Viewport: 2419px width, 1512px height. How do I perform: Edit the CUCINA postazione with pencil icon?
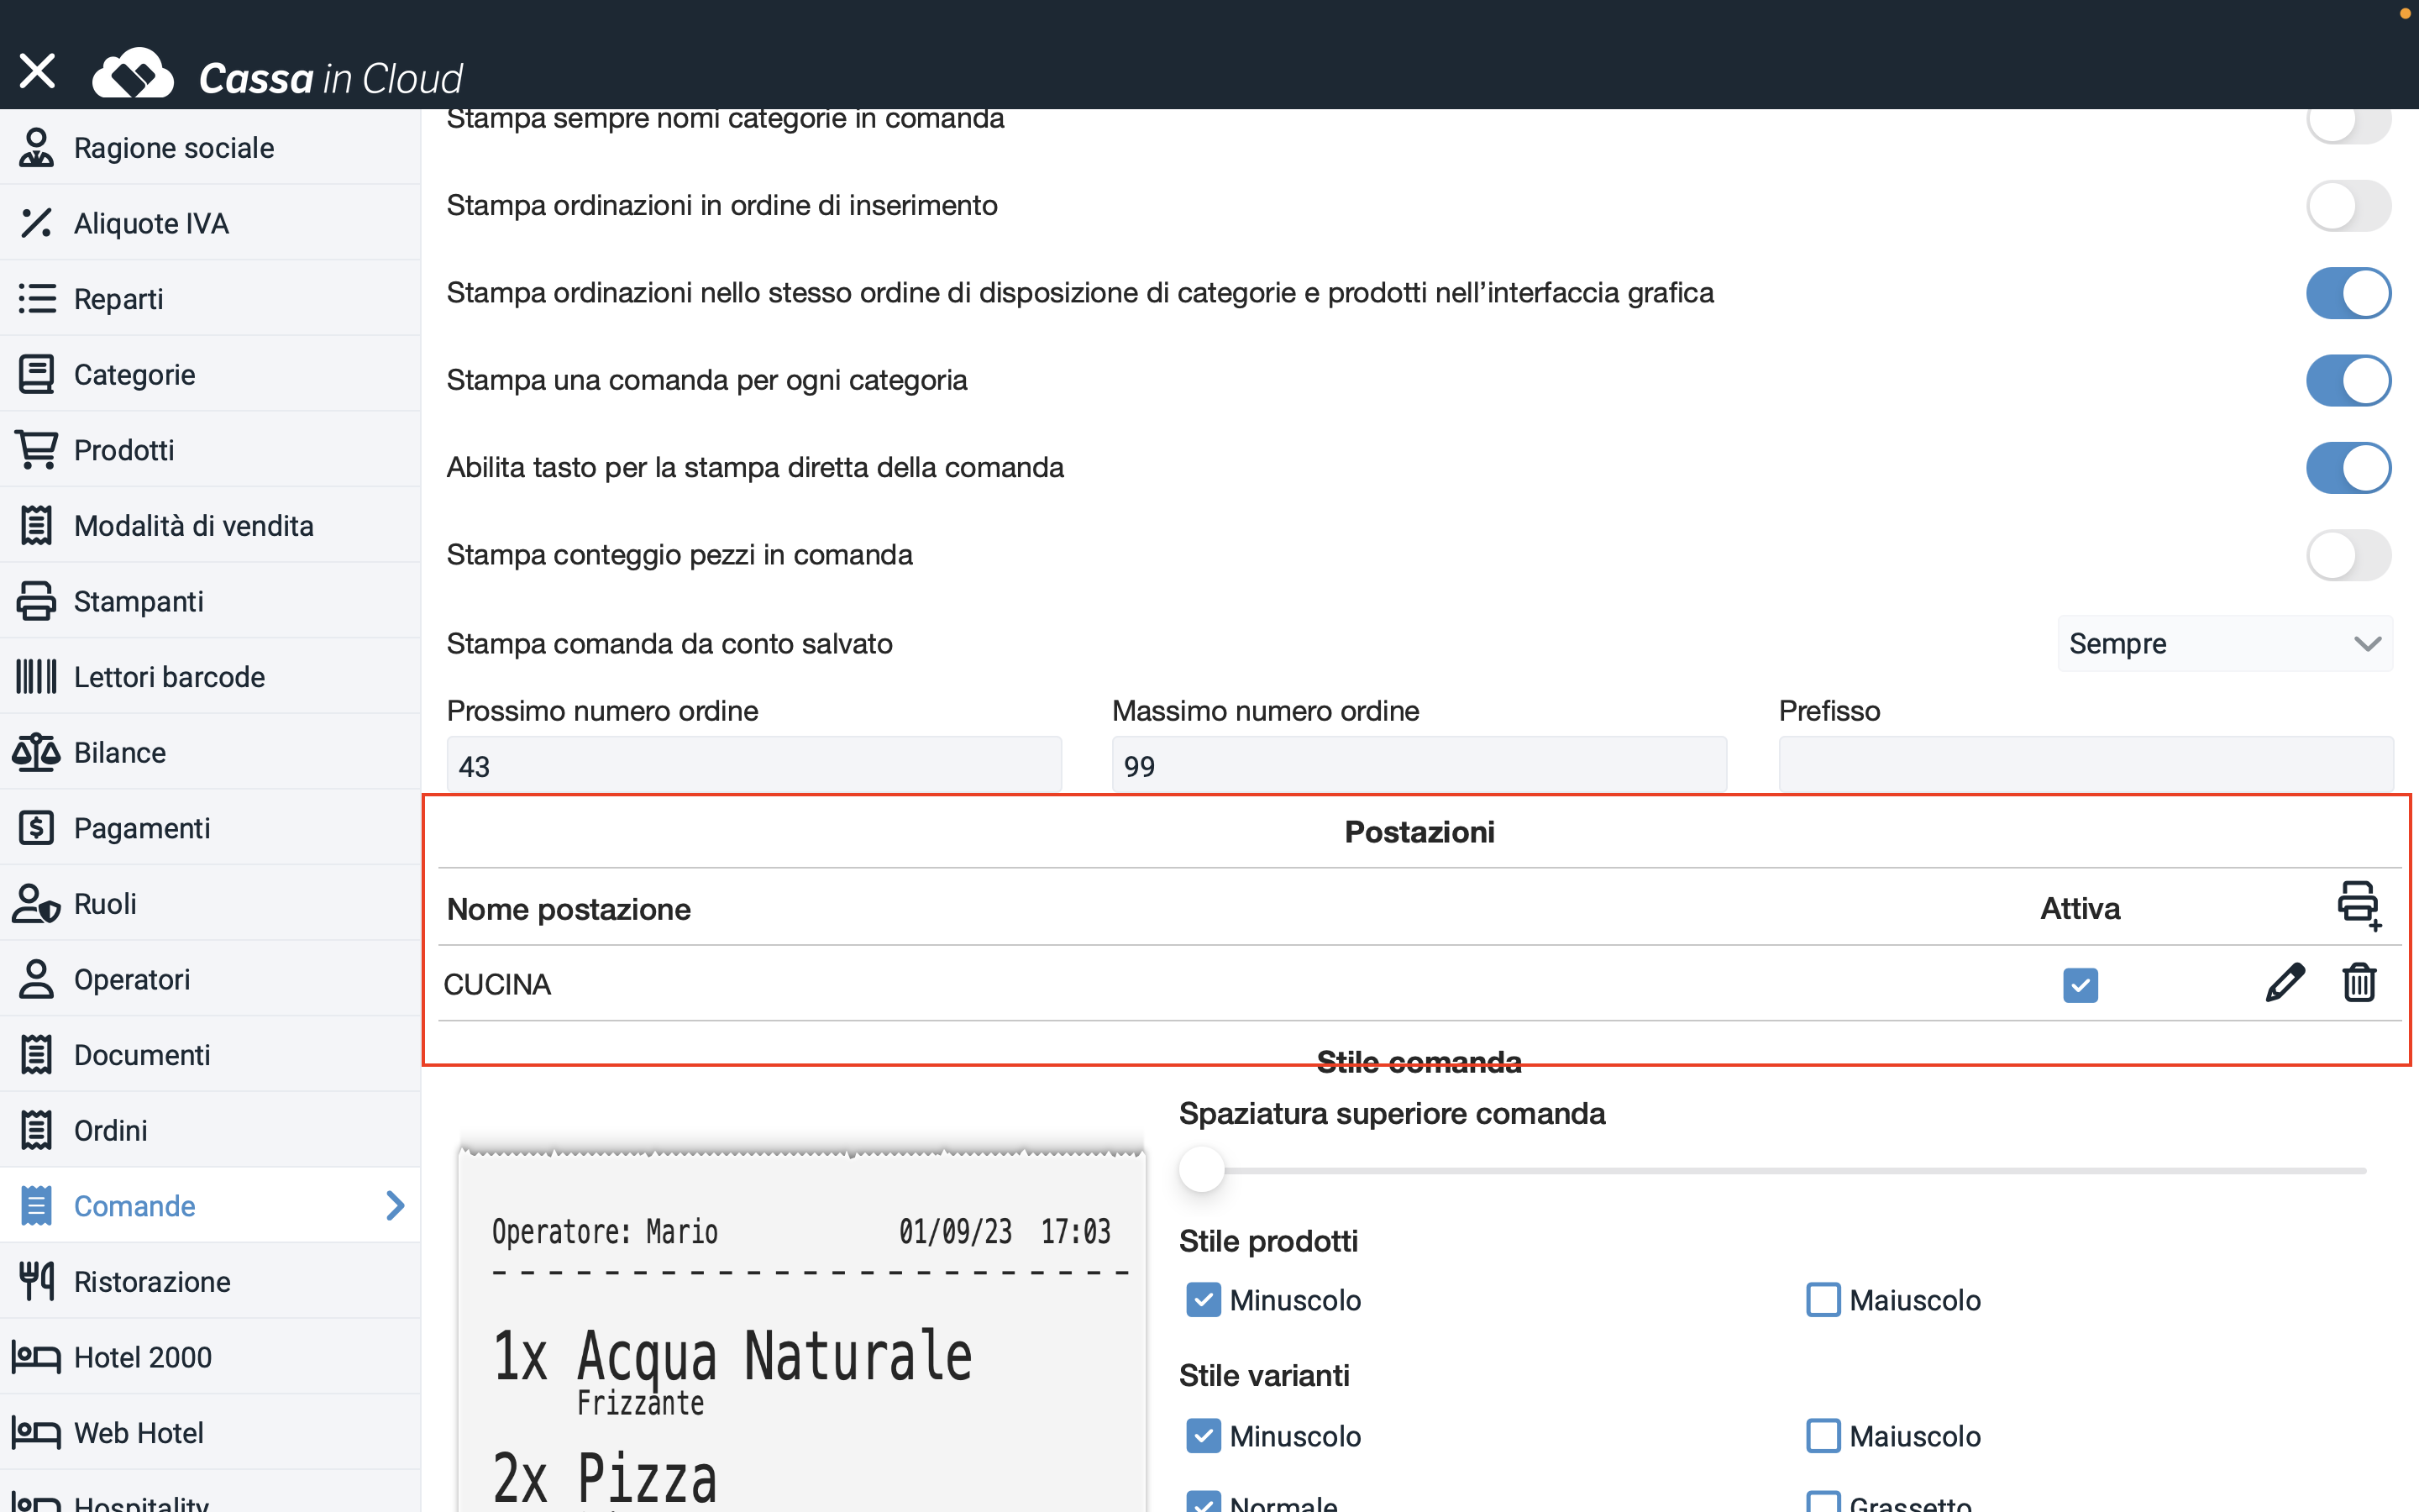point(2285,983)
